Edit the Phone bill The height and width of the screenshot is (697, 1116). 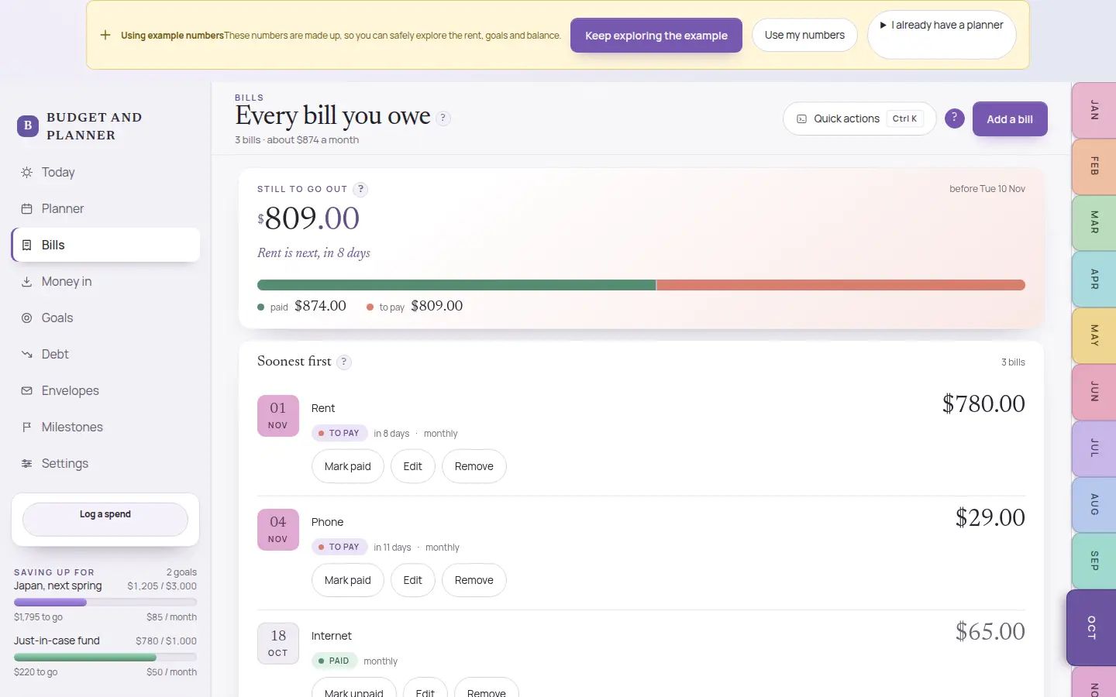[x=413, y=580]
